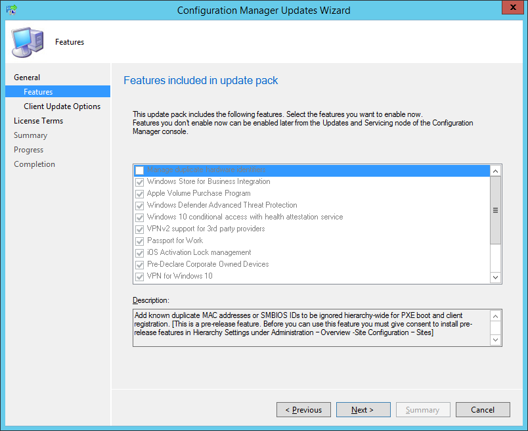Select 'VPN for Windows 10' label
The image size is (528, 431).
click(x=179, y=276)
